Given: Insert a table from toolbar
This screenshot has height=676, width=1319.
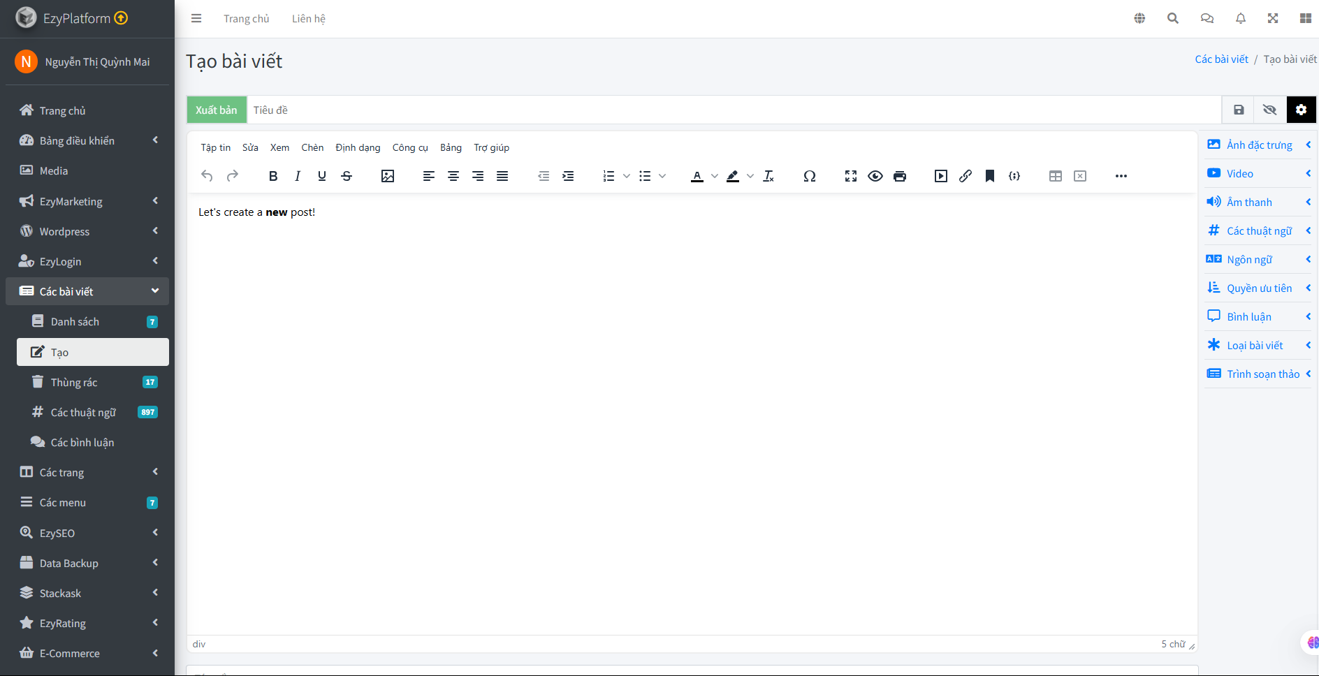Looking at the screenshot, I should [x=1056, y=176].
